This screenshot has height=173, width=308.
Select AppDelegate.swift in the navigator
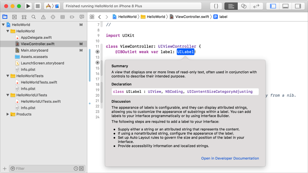(36, 38)
